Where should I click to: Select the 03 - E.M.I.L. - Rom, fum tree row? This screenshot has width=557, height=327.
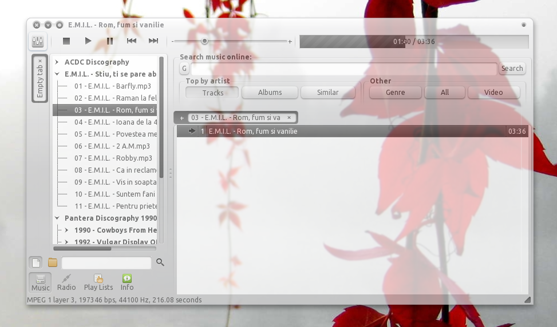click(105, 110)
